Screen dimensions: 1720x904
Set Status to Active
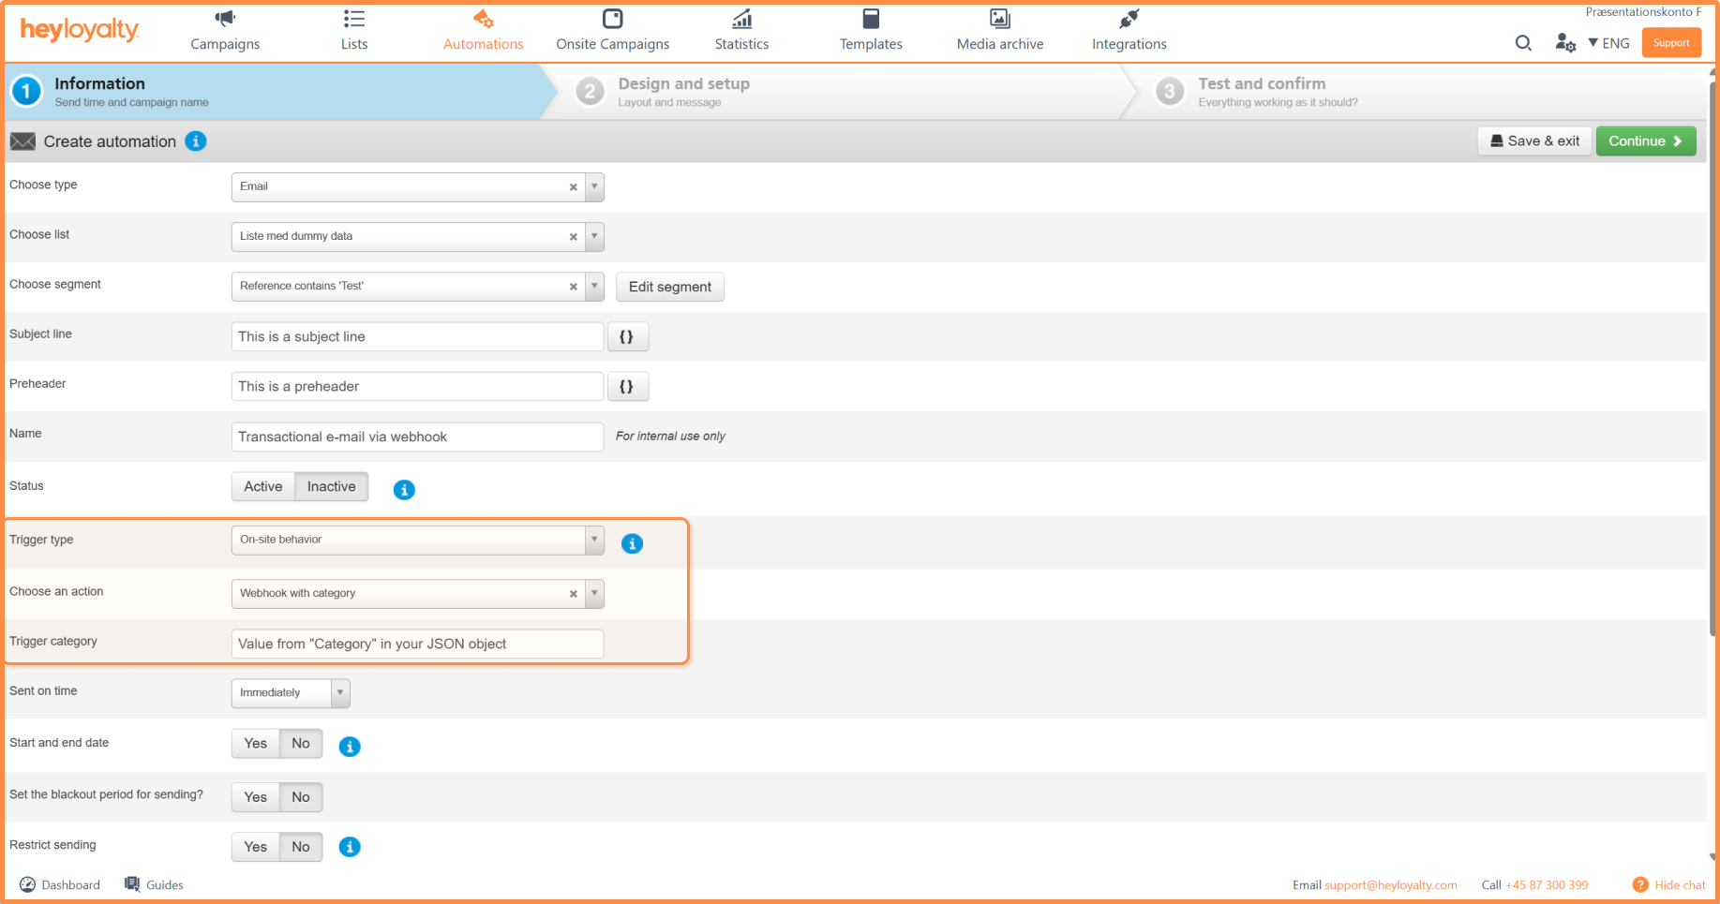(262, 487)
